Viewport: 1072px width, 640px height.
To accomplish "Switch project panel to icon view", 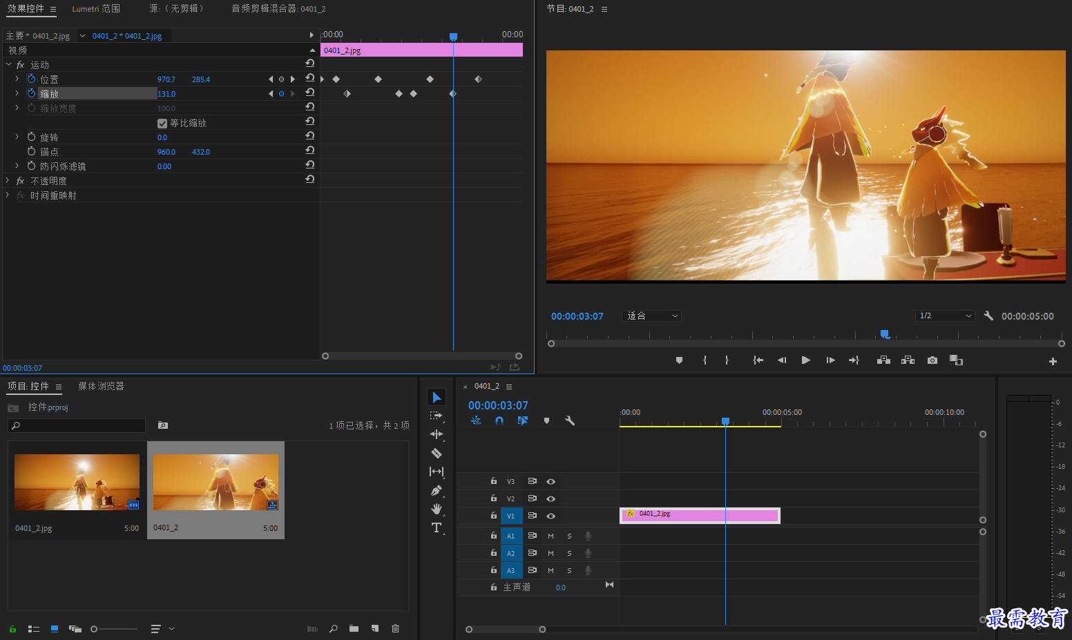I will click(55, 629).
